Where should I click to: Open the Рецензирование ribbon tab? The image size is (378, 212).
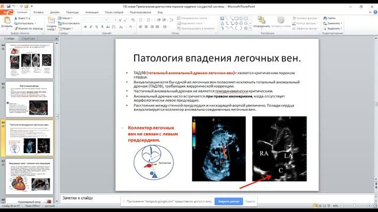(141, 12)
